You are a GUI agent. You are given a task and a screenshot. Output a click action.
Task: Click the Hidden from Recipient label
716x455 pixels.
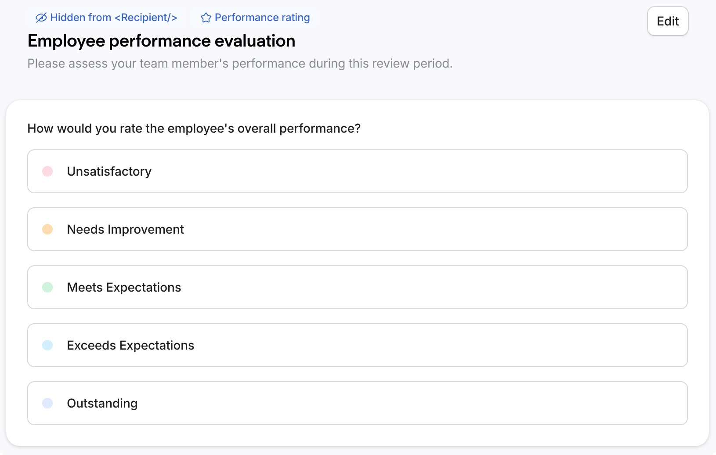coord(113,18)
